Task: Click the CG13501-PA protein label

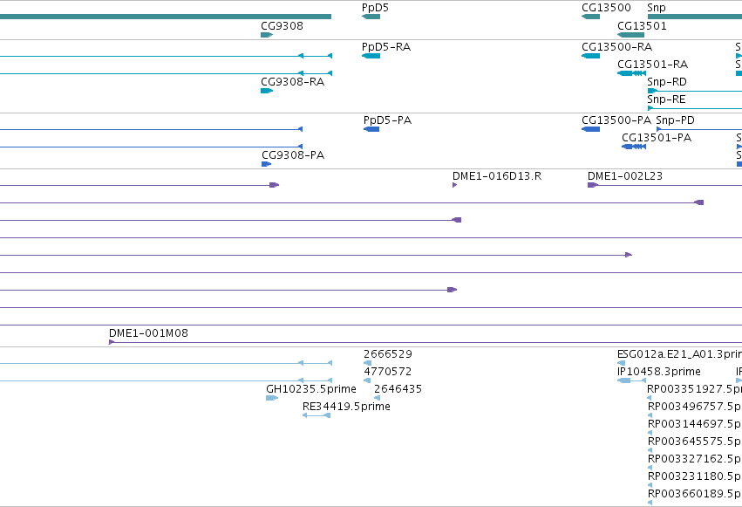Action: pyautogui.click(x=657, y=138)
